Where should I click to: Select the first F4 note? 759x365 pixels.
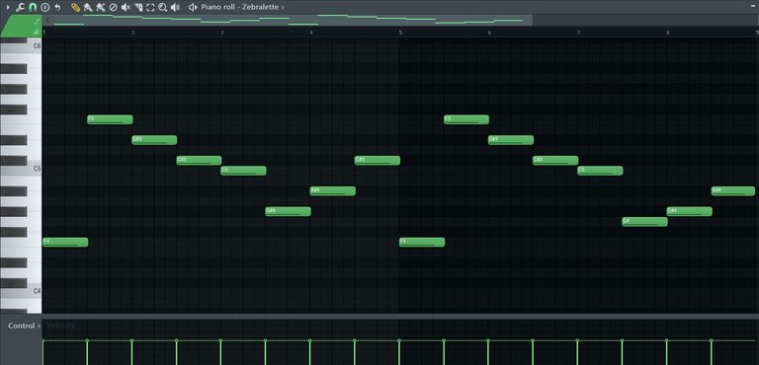tap(65, 242)
